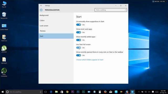Image resolution: width=168 pixels, height=94 pixels.
Task: Click the taskbar clock and date
Action: (163, 92)
